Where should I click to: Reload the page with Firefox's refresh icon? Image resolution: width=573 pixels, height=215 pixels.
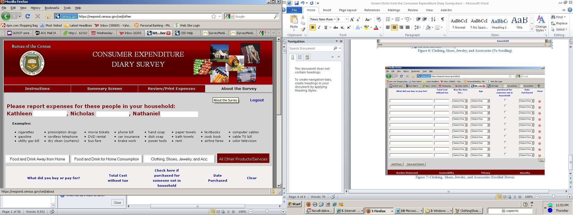click(27, 17)
